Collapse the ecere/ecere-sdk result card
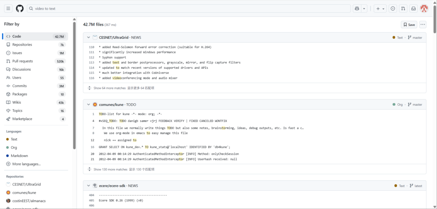437x209 pixels. coord(89,186)
